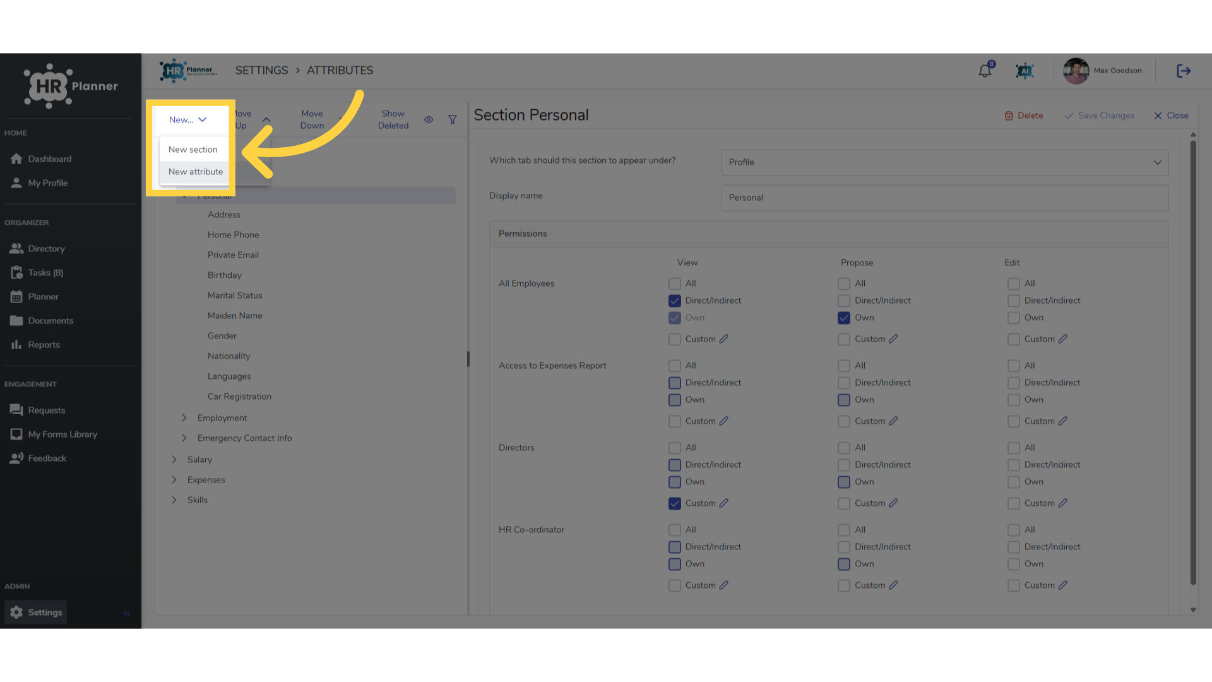Open Reports in sidebar
Screen dimensions: 1212x682
[35, 345]
